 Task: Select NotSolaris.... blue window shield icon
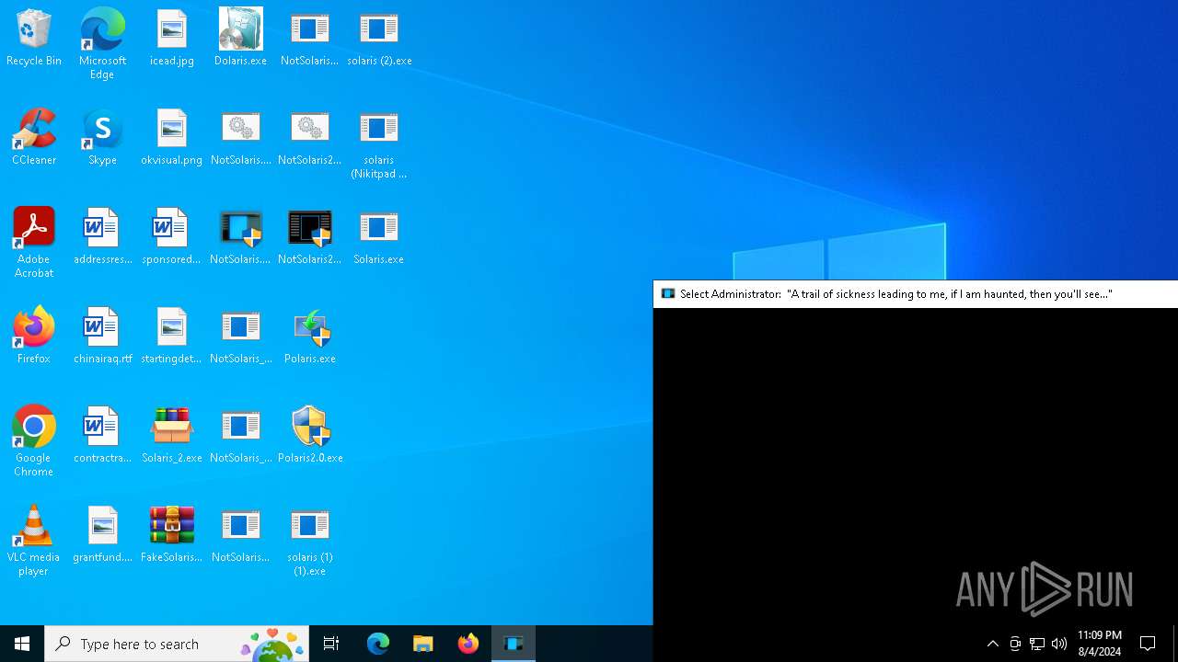click(240, 236)
